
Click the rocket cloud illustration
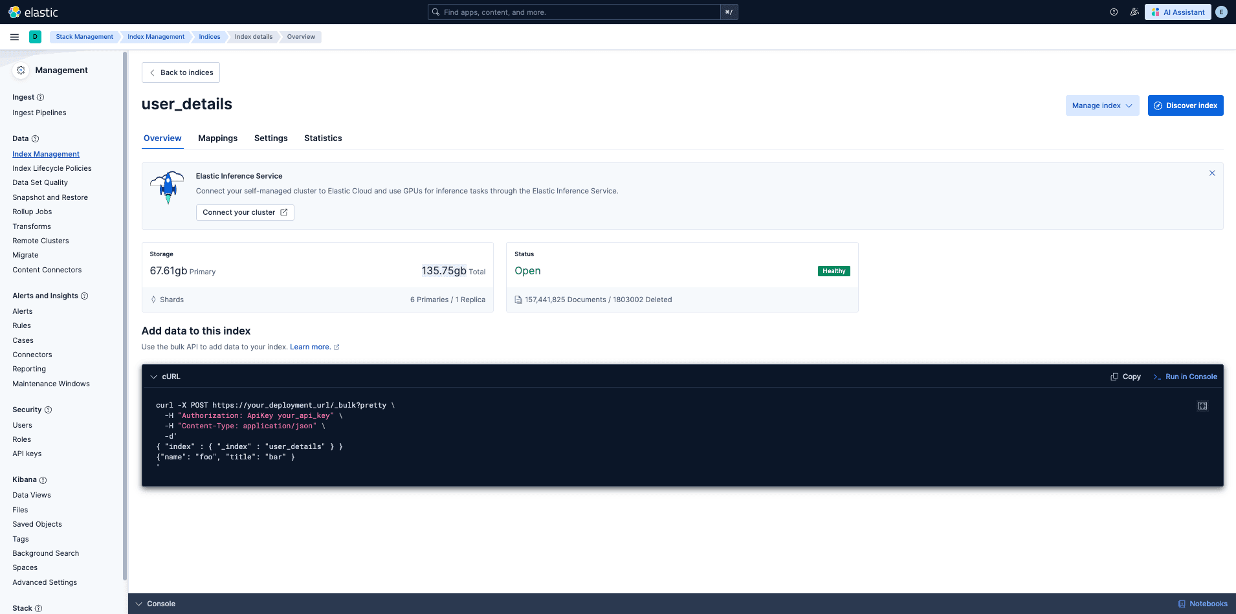(168, 188)
